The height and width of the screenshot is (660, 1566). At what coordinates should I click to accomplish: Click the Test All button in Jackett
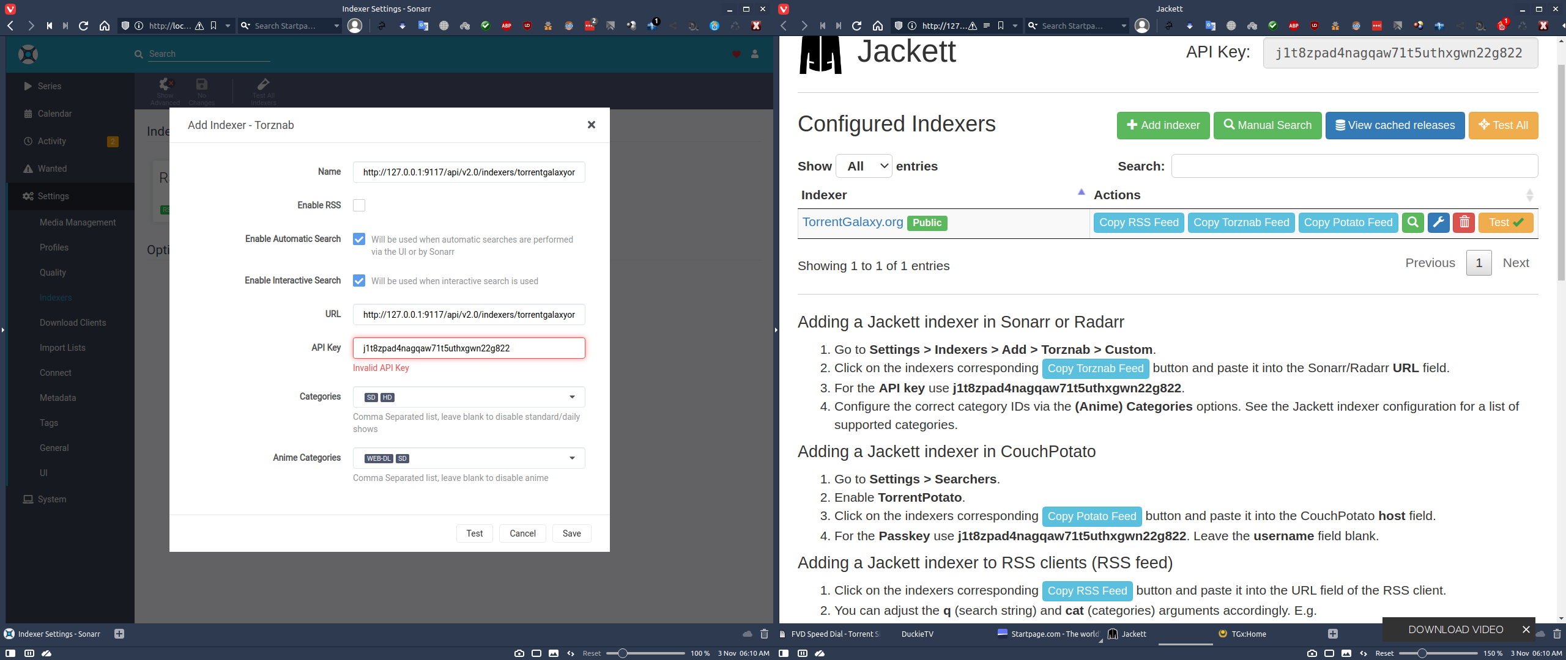click(1504, 126)
